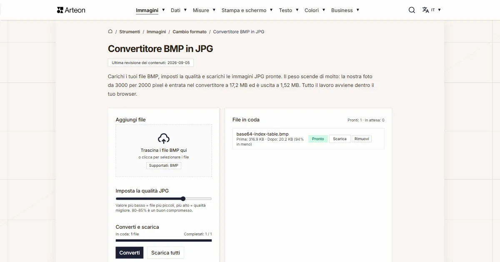Click the conversion progress bar
Viewport: 500px width, 262px height.
[164, 240]
